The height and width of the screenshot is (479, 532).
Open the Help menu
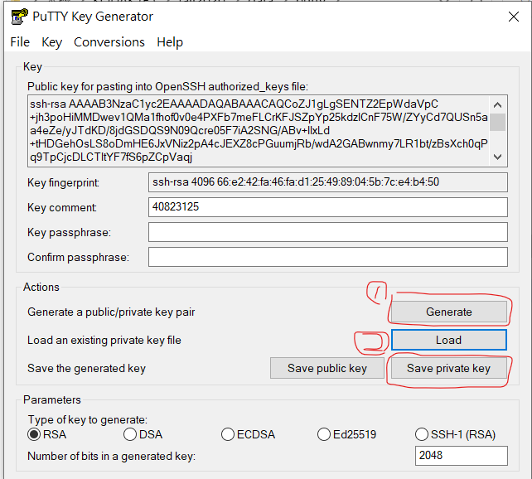point(170,42)
